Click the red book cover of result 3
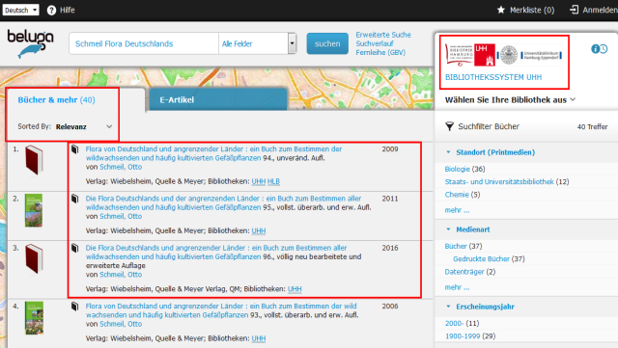 click(34, 258)
